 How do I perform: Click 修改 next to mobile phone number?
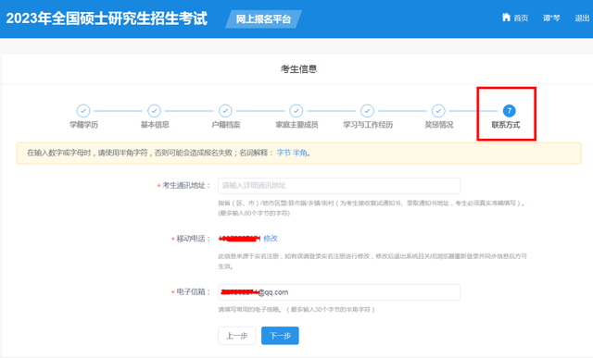coord(271,239)
